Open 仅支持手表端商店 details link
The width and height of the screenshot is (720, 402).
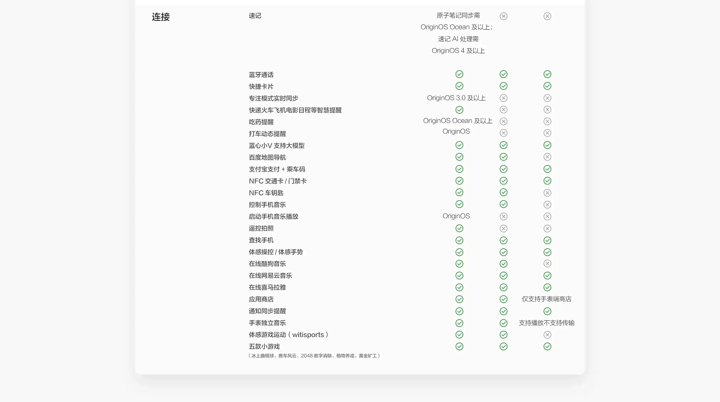click(x=547, y=299)
